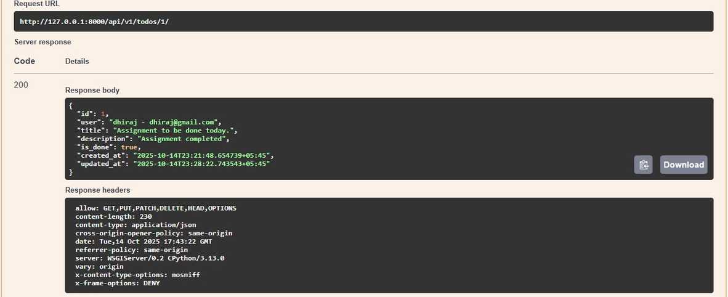Click the "Details" column header
Viewport: 728px width, 297px height.
77,62
